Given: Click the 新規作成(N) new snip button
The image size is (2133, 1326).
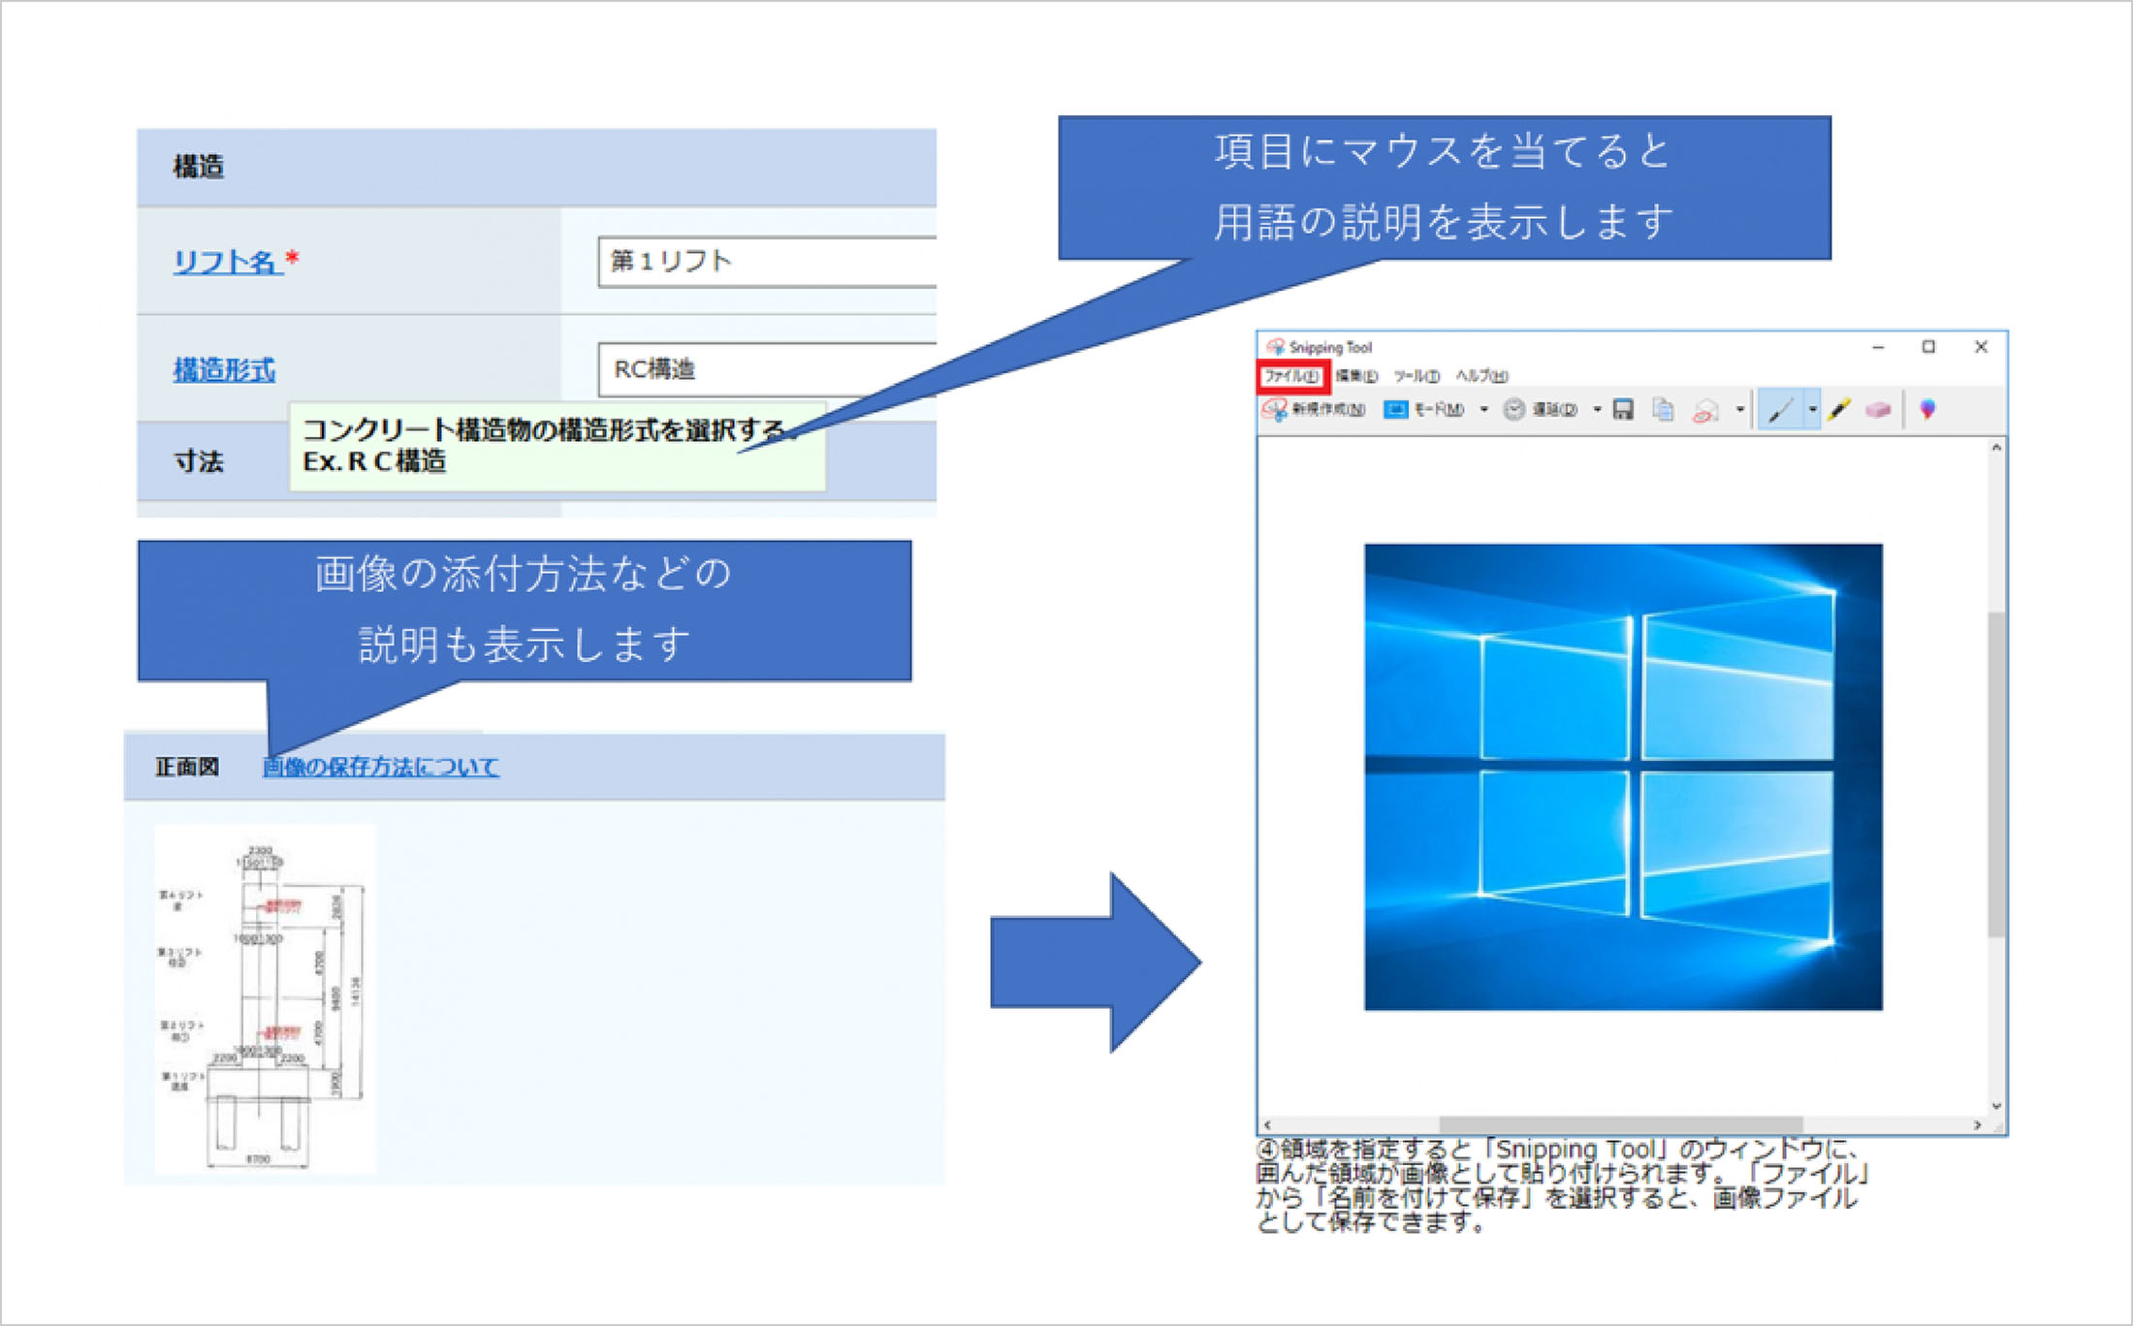Looking at the screenshot, I should pos(1314,410).
